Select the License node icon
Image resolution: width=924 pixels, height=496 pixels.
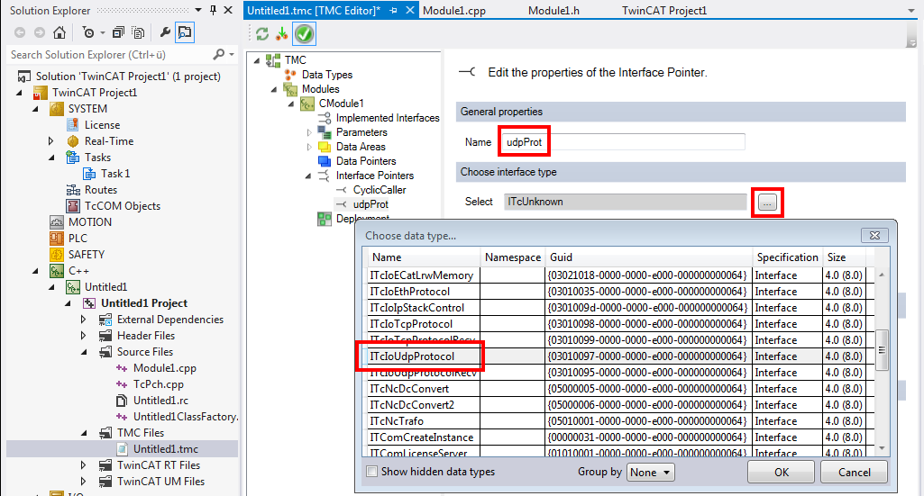(x=72, y=125)
